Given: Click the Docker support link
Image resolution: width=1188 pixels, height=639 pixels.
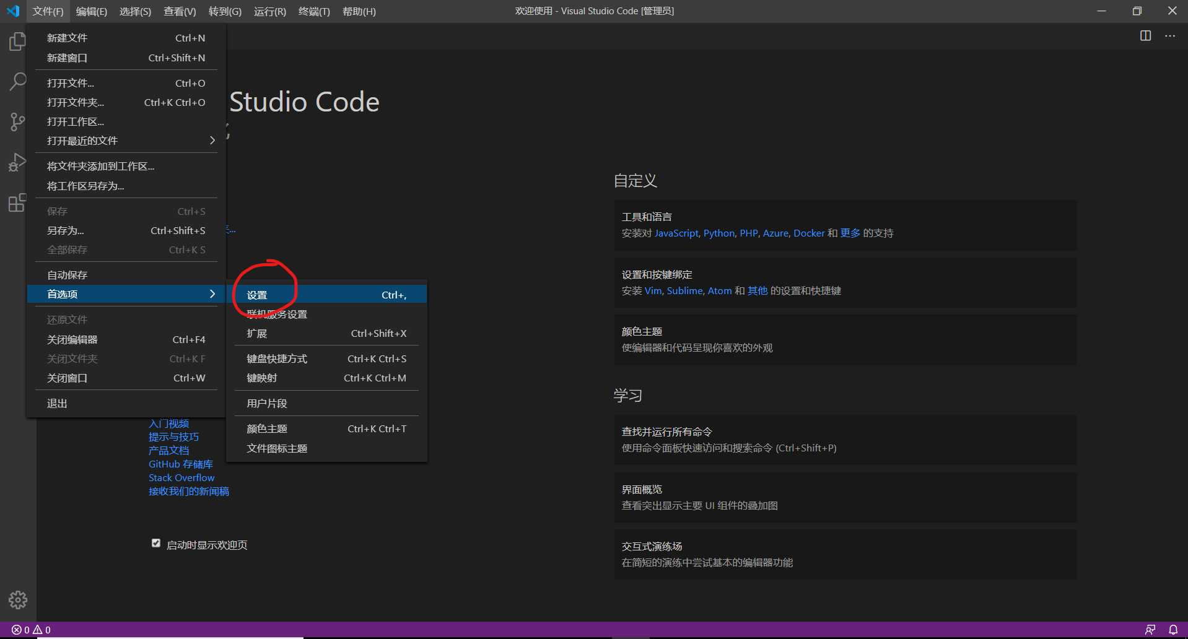Looking at the screenshot, I should [809, 233].
